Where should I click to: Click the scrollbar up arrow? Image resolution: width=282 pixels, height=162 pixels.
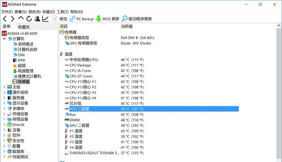pos(279,26)
